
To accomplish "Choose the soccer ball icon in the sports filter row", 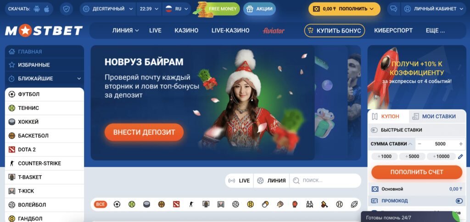I will click(x=117, y=204).
